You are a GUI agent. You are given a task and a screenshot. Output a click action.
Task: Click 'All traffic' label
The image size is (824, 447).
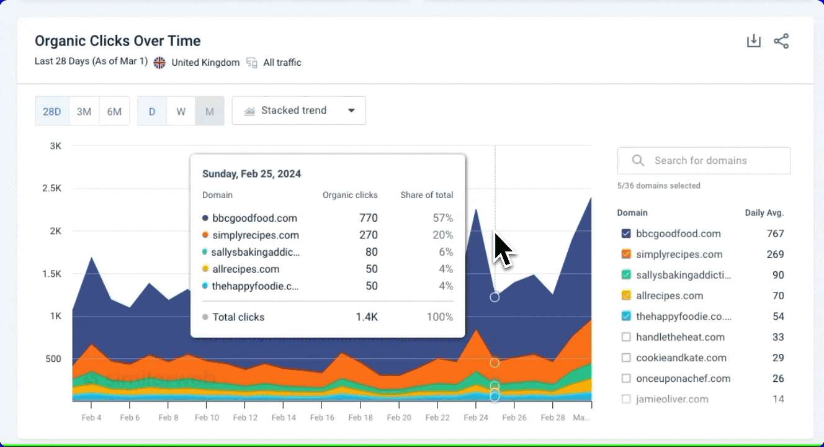click(x=282, y=62)
